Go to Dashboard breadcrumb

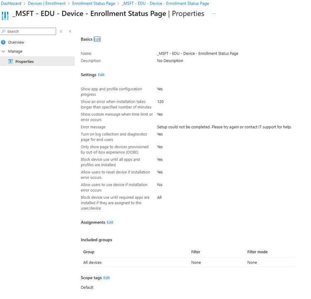point(11,4)
